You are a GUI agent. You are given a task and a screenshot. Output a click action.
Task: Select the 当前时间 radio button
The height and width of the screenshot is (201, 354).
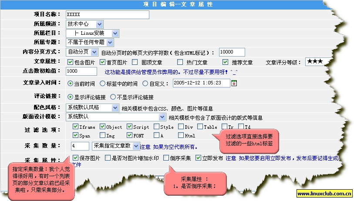(x=70, y=84)
